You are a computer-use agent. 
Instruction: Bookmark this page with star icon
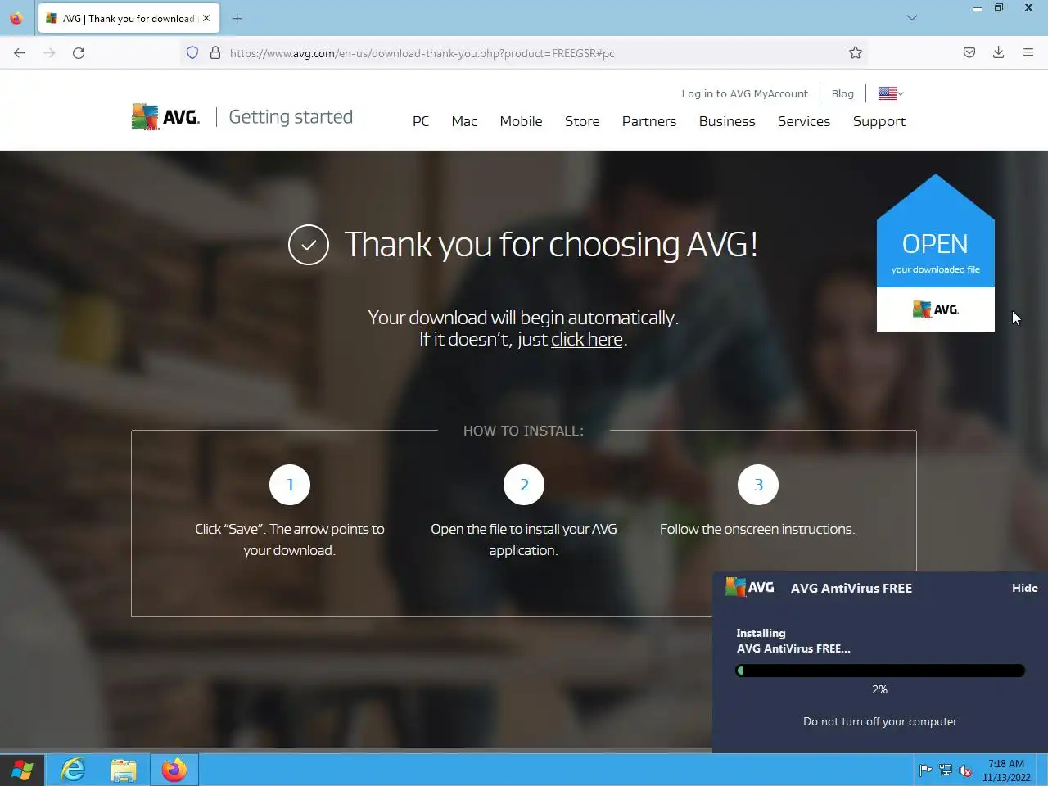tap(856, 53)
